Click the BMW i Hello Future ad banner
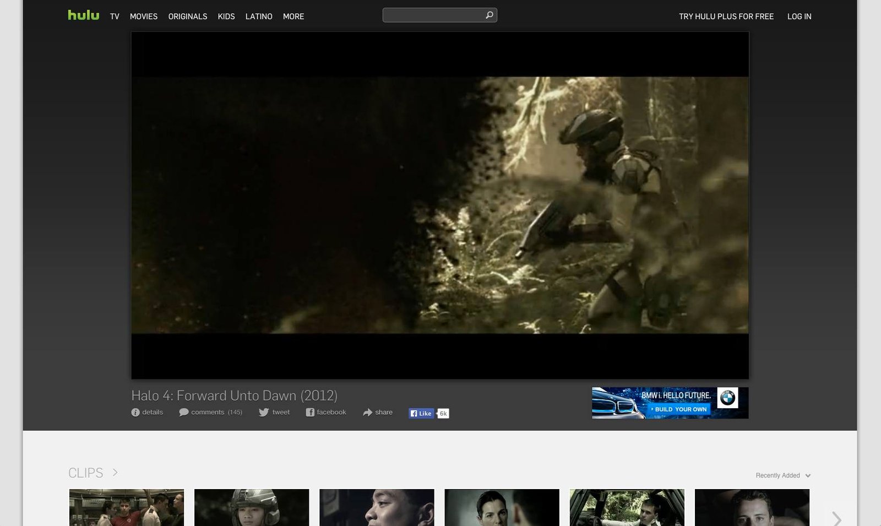Viewport: 881px width, 526px height. 670,403
